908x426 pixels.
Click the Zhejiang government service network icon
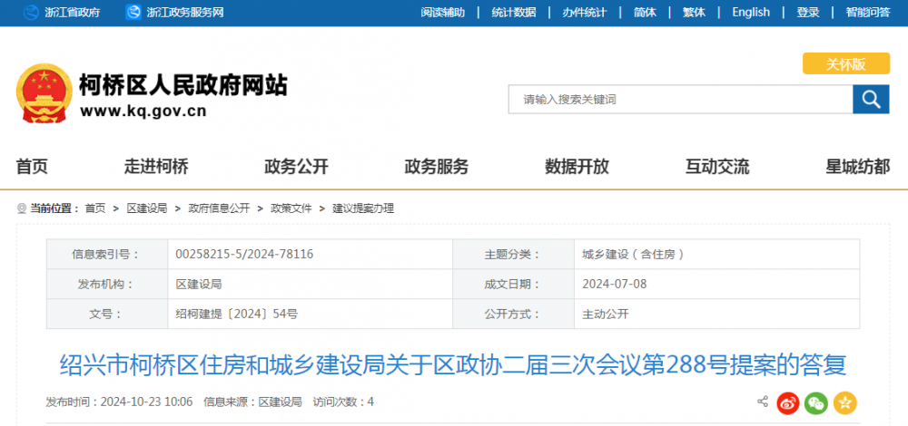coord(133,12)
